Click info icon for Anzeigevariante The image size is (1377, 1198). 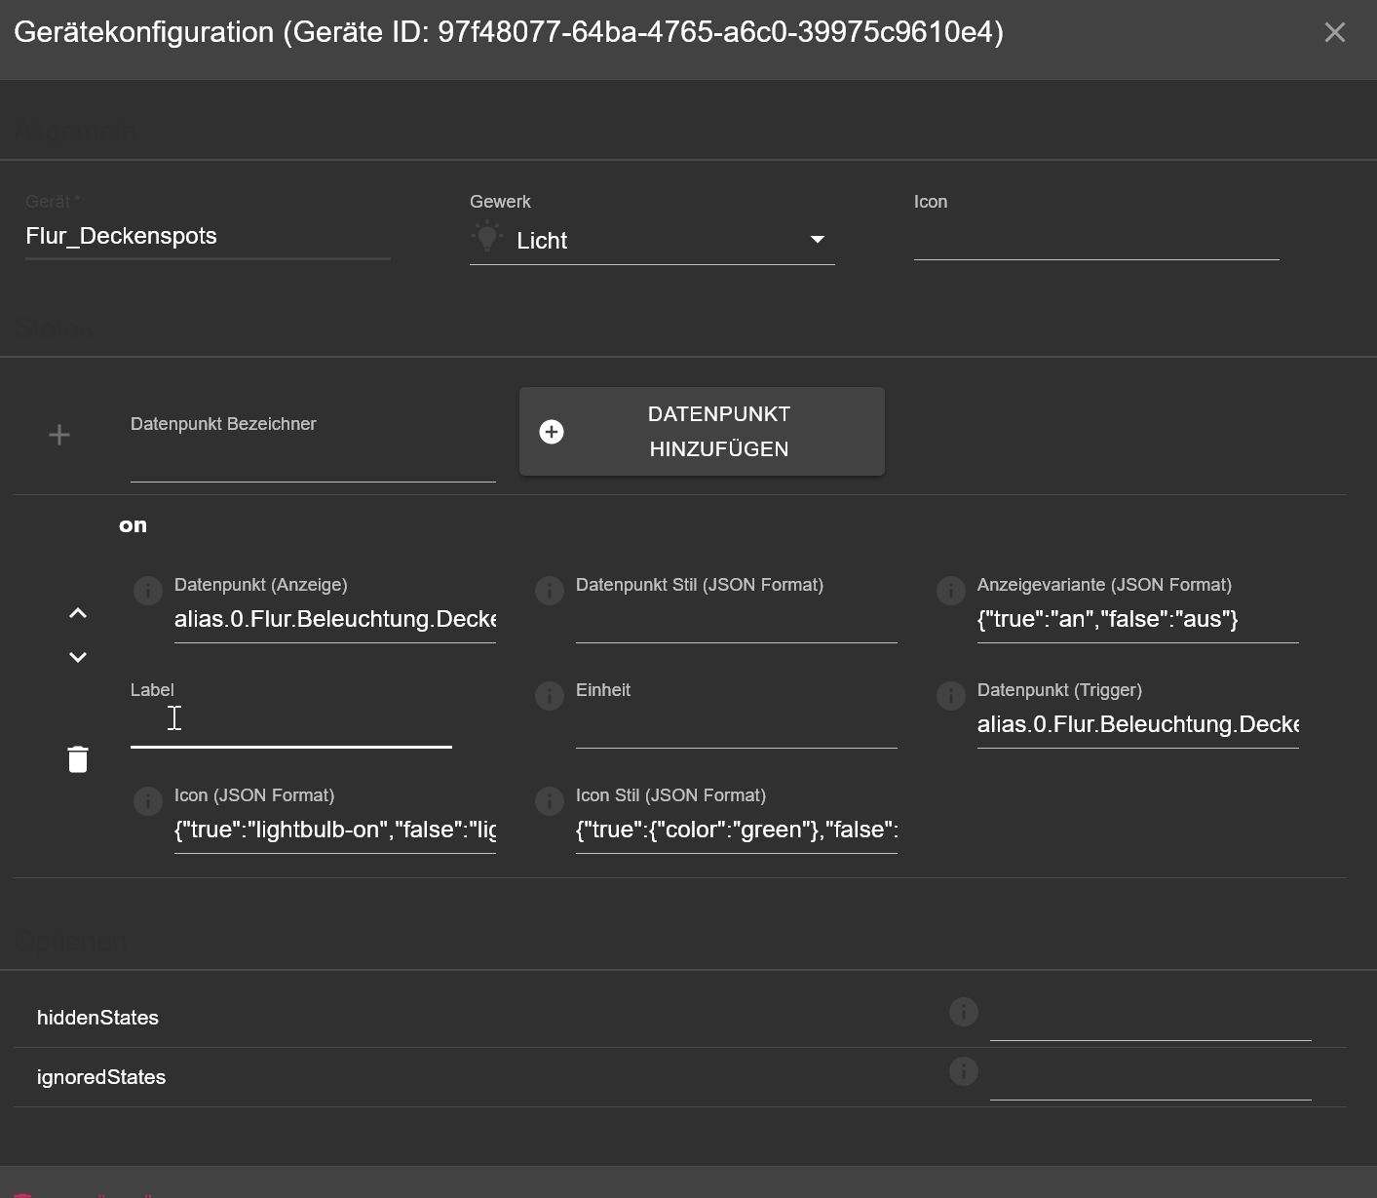tap(951, 590)
